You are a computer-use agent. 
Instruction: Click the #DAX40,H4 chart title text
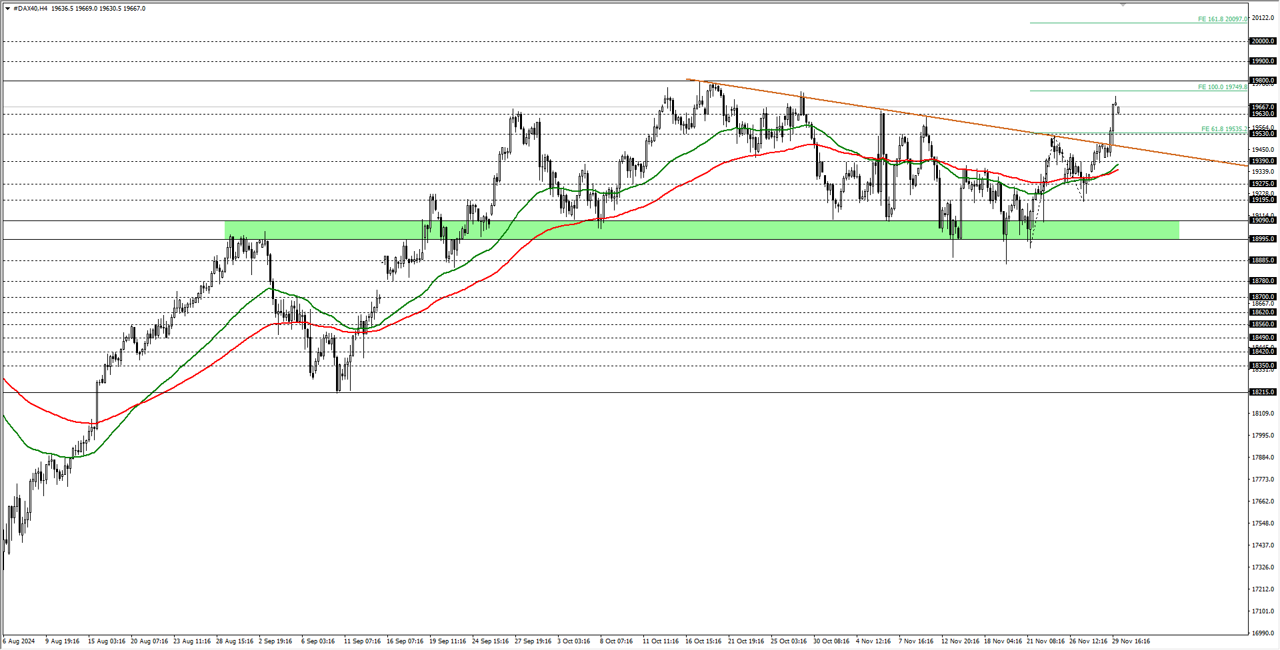point(30,9)
